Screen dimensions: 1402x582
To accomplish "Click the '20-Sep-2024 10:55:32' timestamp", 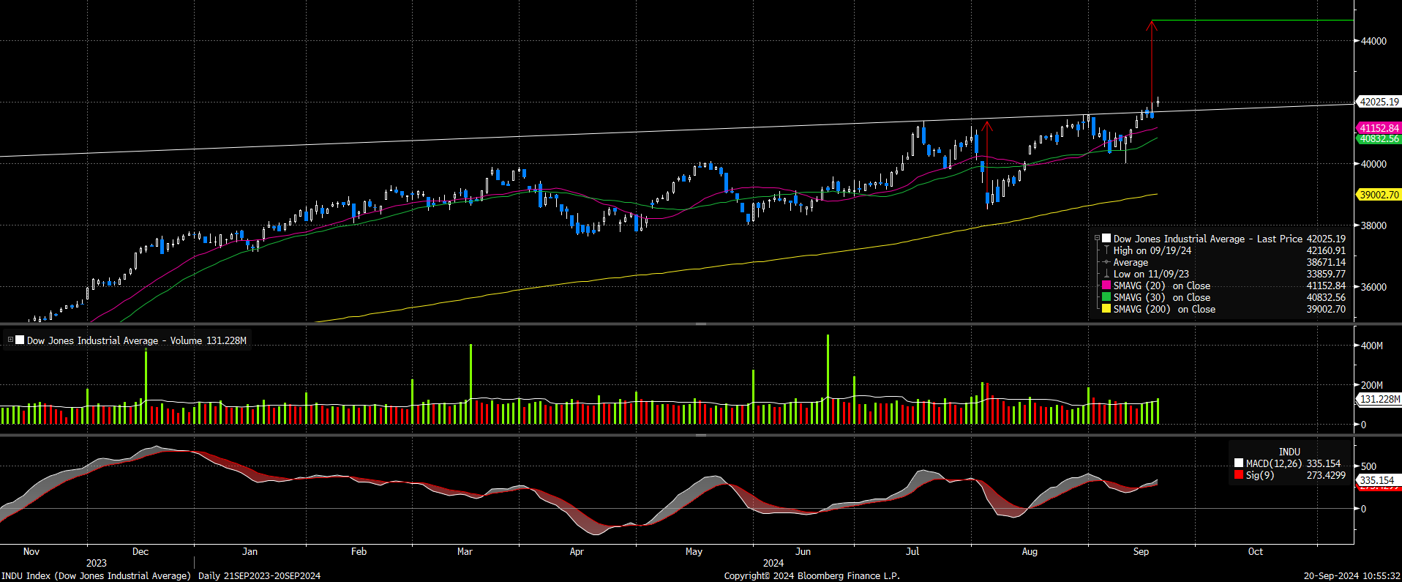I will coord(1352,575).
